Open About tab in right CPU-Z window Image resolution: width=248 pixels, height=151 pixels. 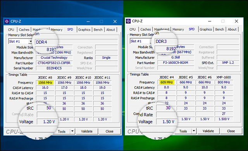(232, 29)
